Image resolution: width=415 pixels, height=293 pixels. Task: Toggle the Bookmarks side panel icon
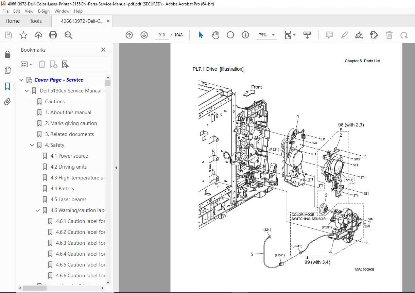tap(7, 86)
